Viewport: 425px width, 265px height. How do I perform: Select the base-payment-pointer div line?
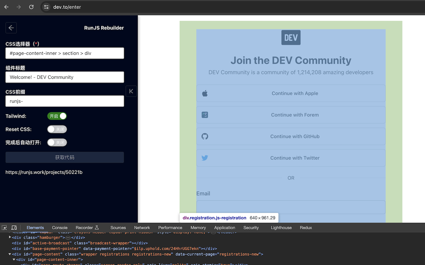[x=114, y=249]
